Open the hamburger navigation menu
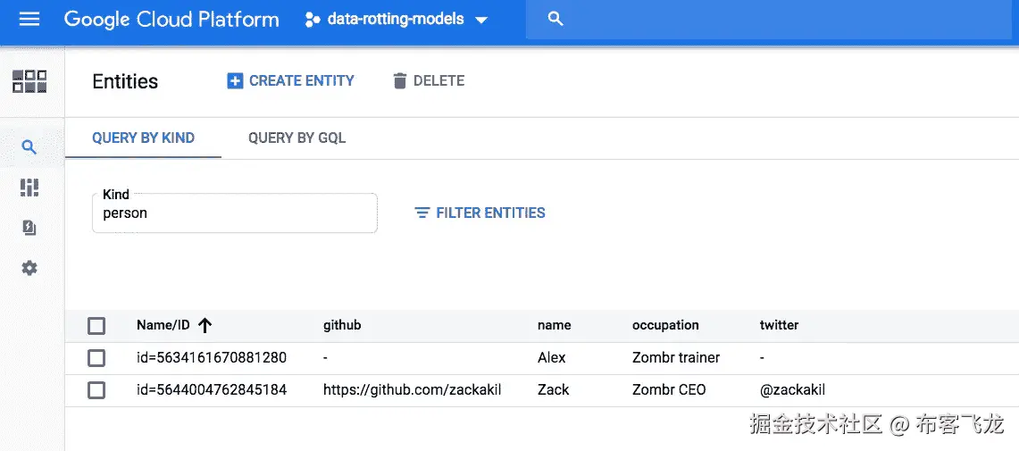The image size is (1019, 451). 29,20
